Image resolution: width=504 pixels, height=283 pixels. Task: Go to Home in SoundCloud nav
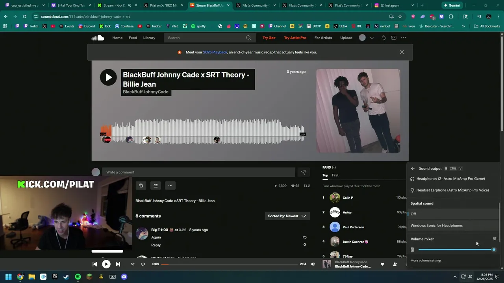[x=117, y=38]
